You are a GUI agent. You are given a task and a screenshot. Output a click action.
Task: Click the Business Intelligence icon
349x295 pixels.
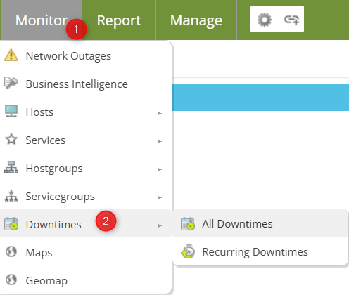coord(11,83)
